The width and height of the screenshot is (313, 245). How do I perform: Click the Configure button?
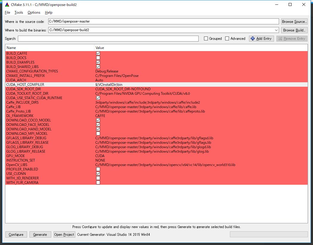click(x=16, y=234)
